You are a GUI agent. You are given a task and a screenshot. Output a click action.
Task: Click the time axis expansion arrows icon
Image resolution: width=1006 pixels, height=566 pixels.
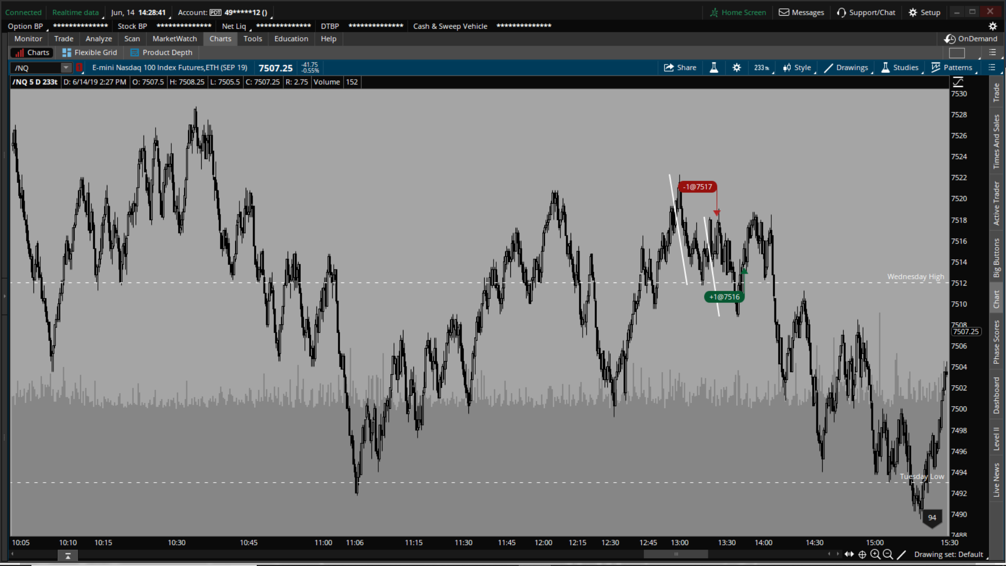(x=849, y=554)
